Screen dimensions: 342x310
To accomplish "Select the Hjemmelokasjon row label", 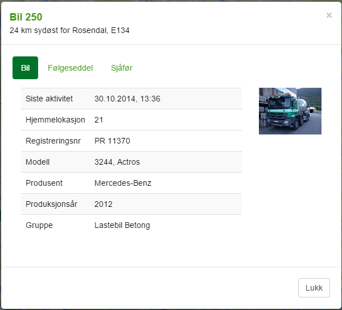I will [x=55, y=120].
